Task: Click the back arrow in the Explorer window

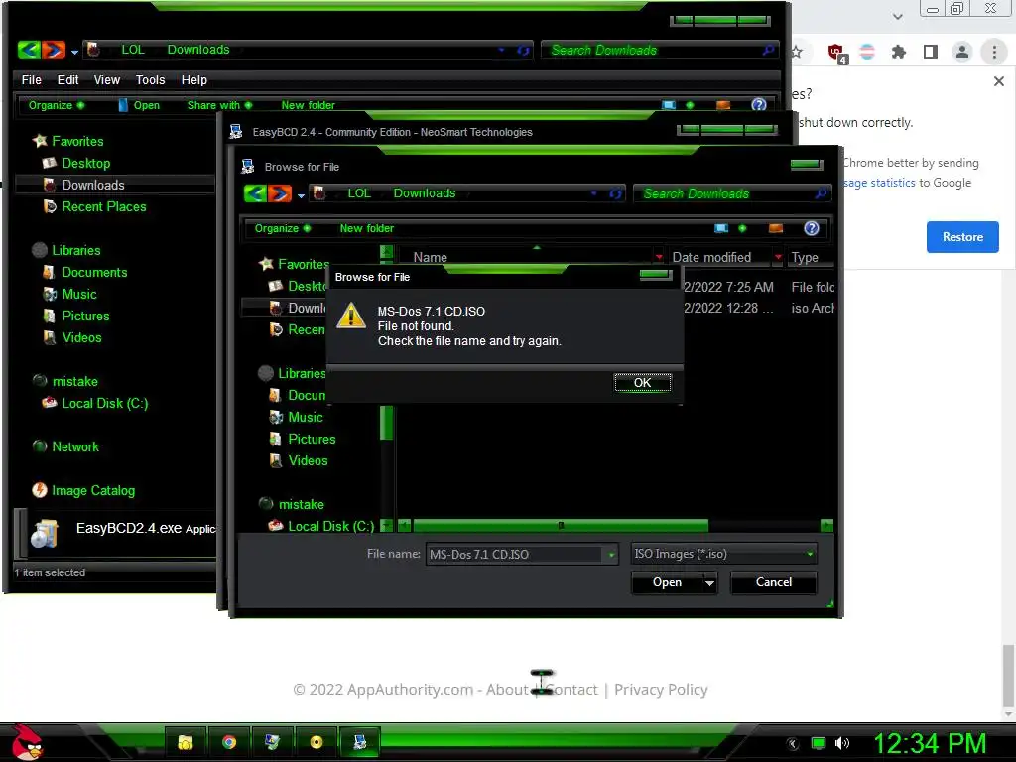Action: (30, 50)
